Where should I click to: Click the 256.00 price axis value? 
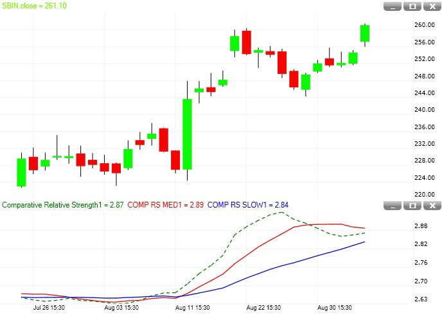tap(424, 42)
